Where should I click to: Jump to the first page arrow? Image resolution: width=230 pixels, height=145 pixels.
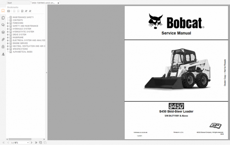click(3, 142)
